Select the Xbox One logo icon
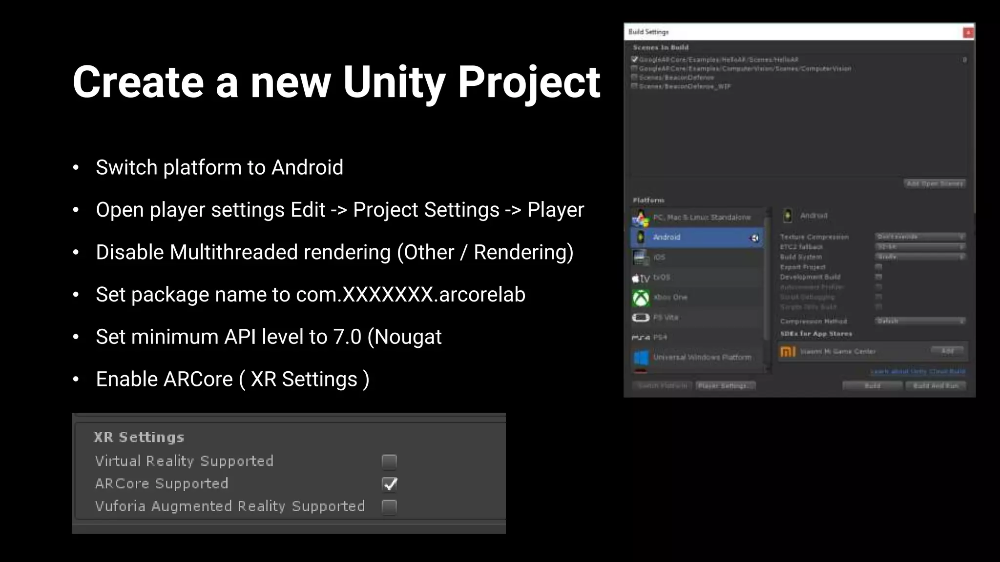The width and height of the screenshot is (1000, 562). pos(641,298)
